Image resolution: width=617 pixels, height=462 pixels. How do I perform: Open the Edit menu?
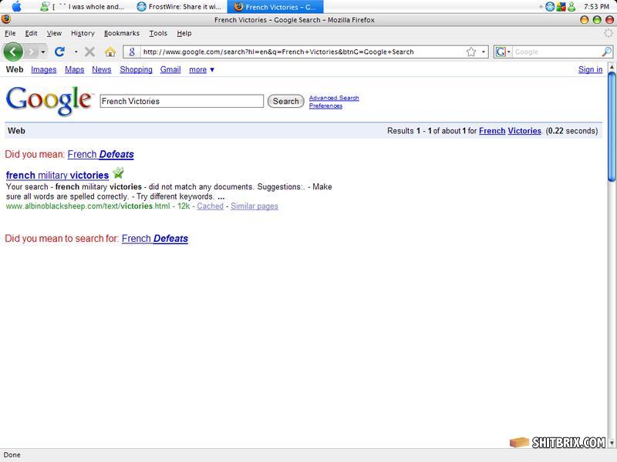(31, 33)
